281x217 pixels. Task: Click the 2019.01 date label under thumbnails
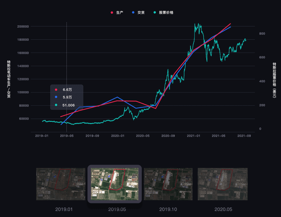click(x=64, y=209)
